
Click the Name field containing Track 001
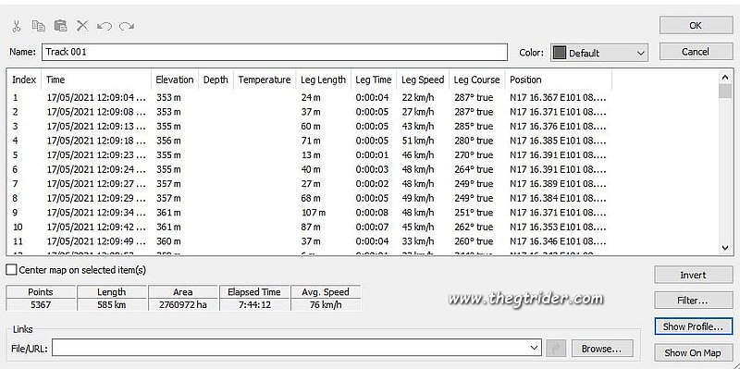point(275,52)
